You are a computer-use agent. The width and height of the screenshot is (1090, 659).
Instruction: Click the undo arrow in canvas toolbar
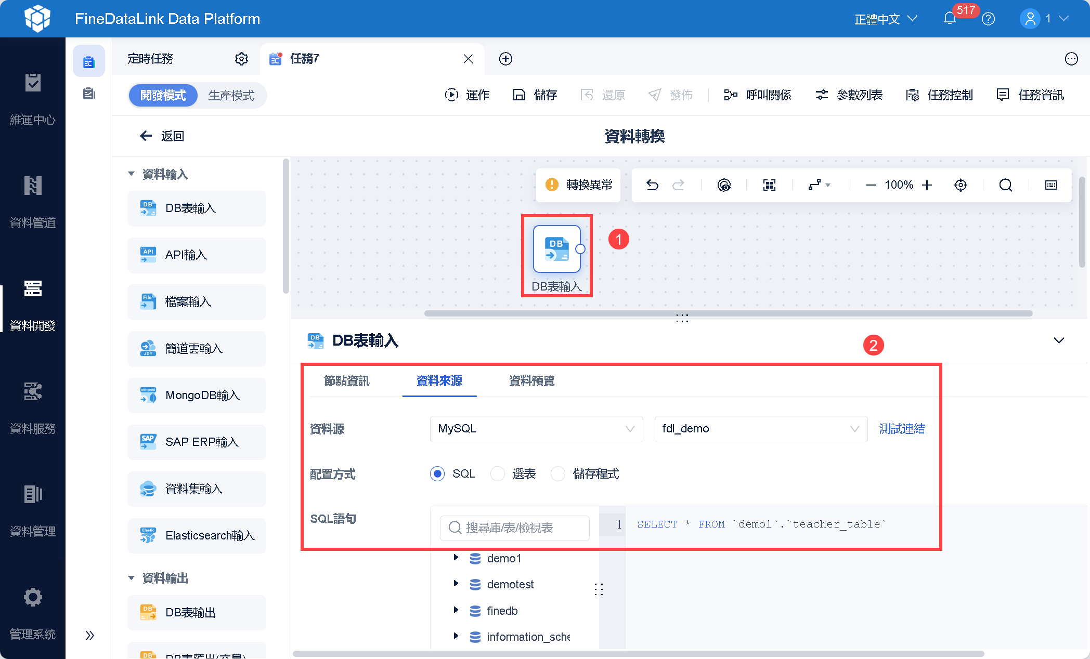[652, 185]
